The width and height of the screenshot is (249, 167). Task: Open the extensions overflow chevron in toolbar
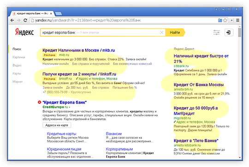pos(232,20)
